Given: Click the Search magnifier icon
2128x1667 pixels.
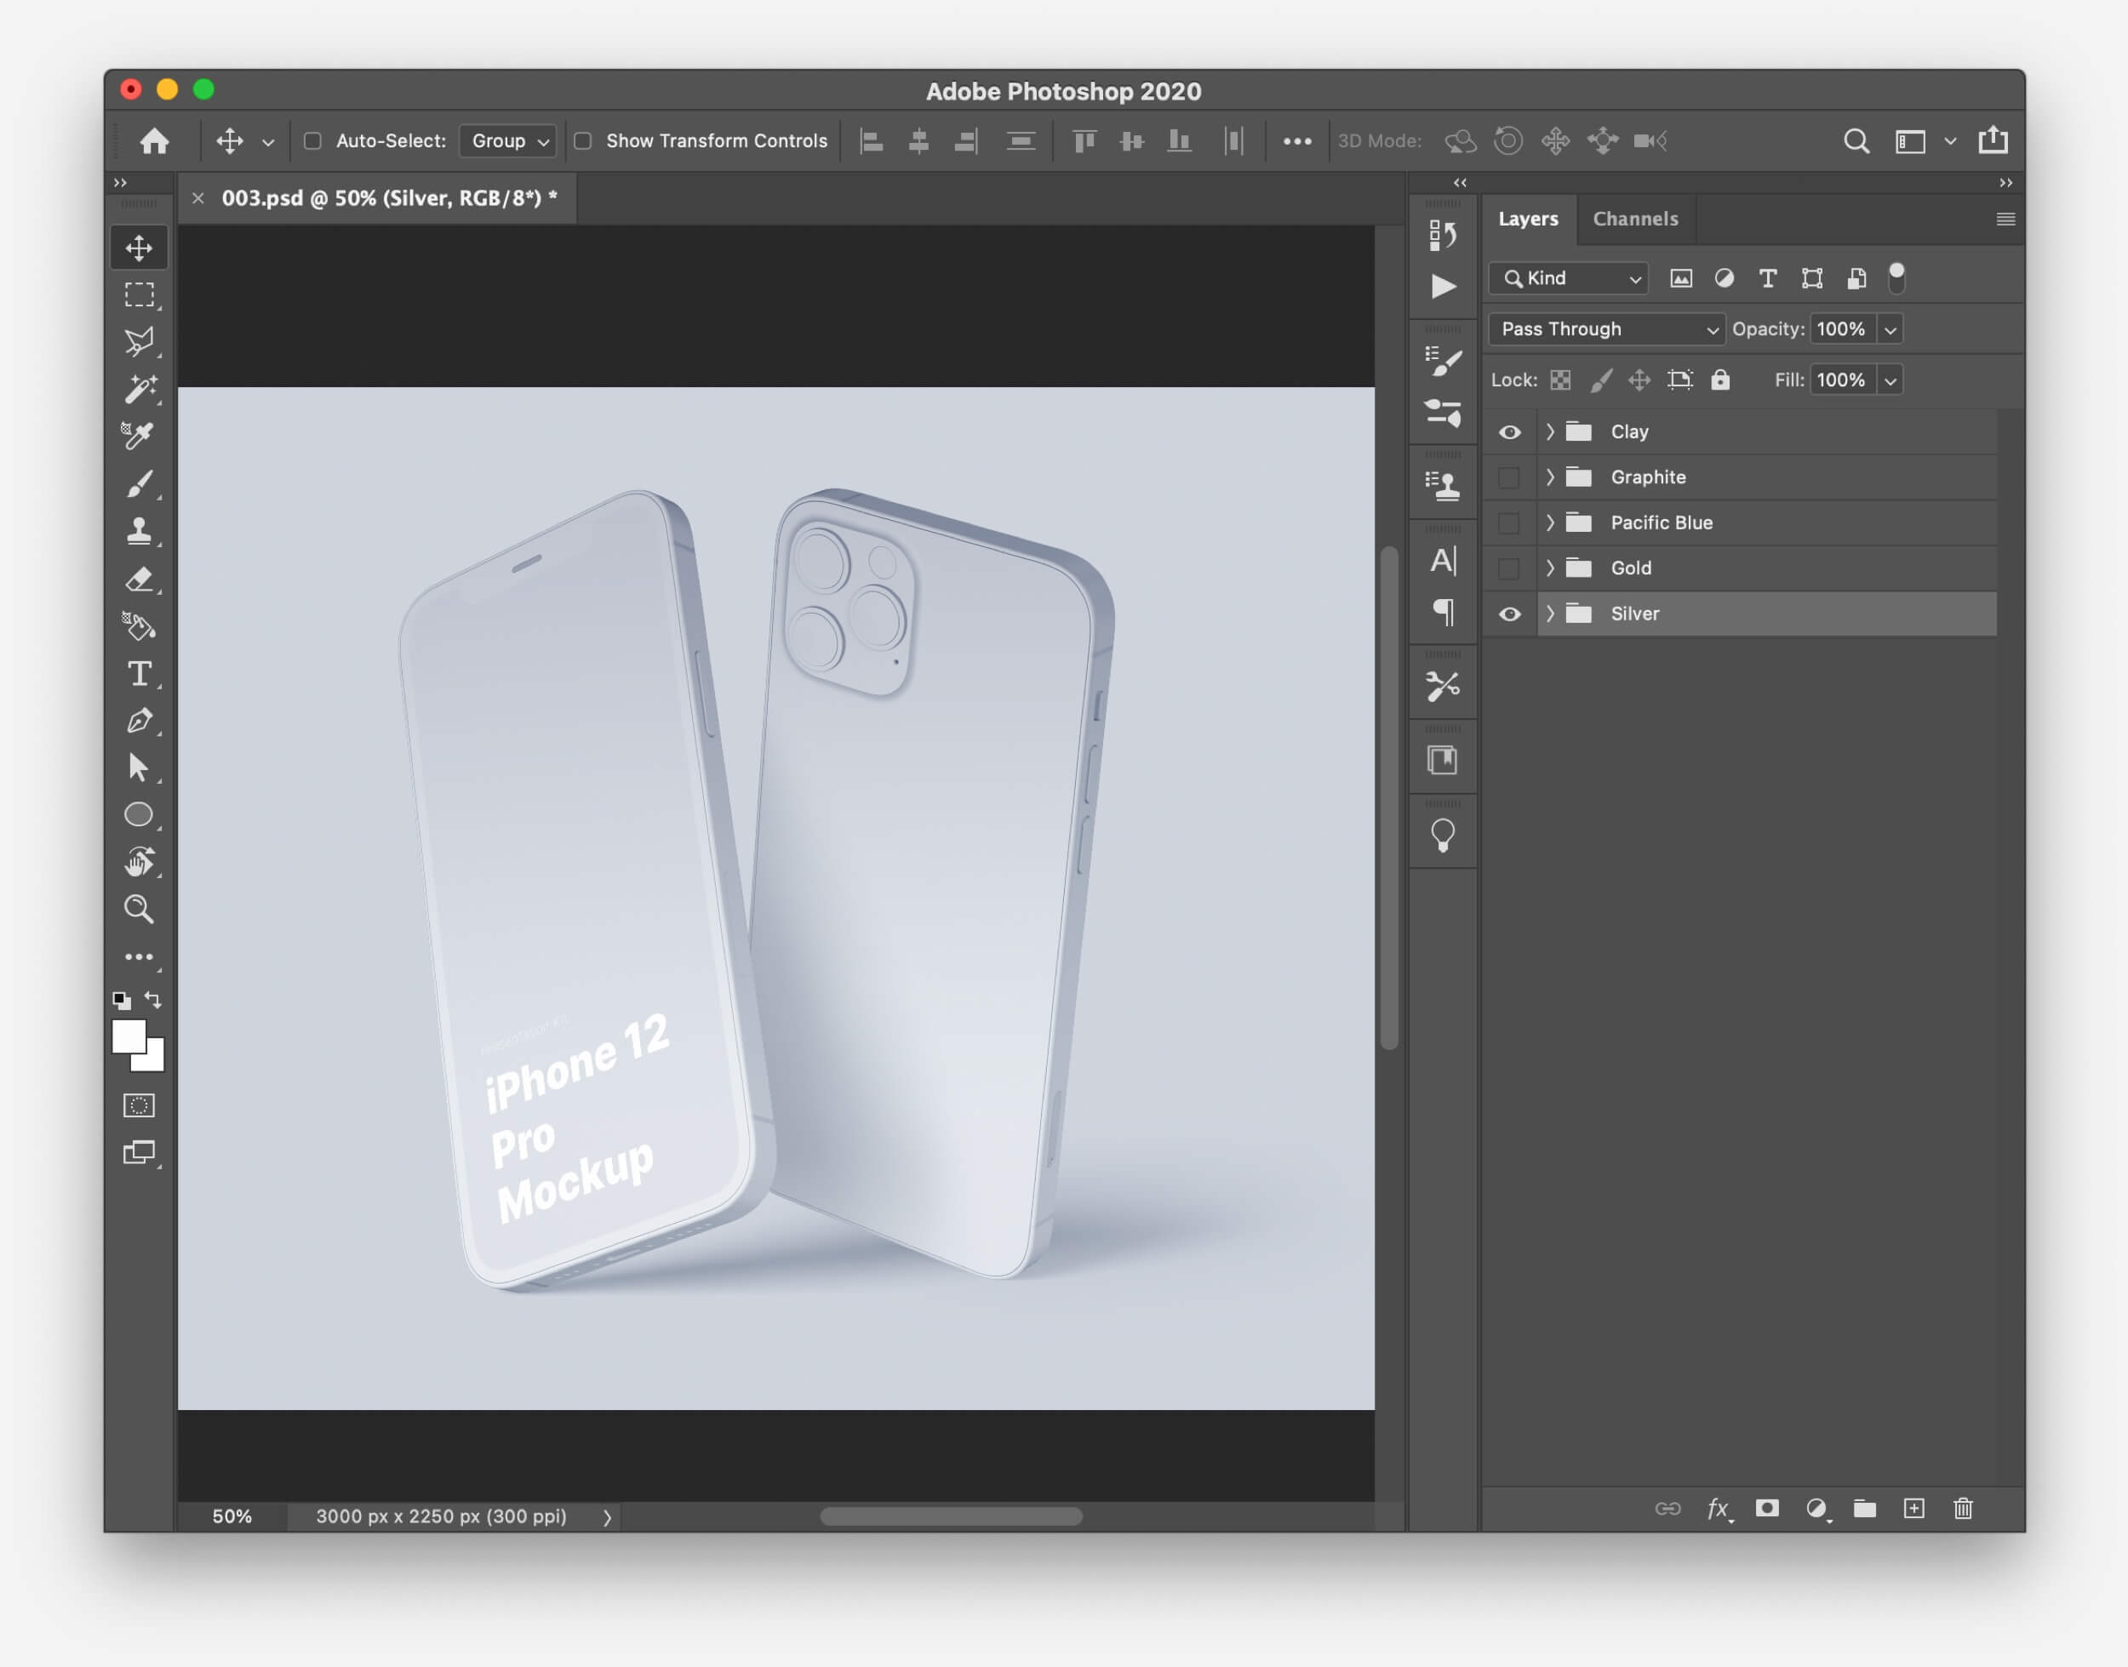Looking at the screenshot, I should pyautogui.click(x=1856, y=141).
